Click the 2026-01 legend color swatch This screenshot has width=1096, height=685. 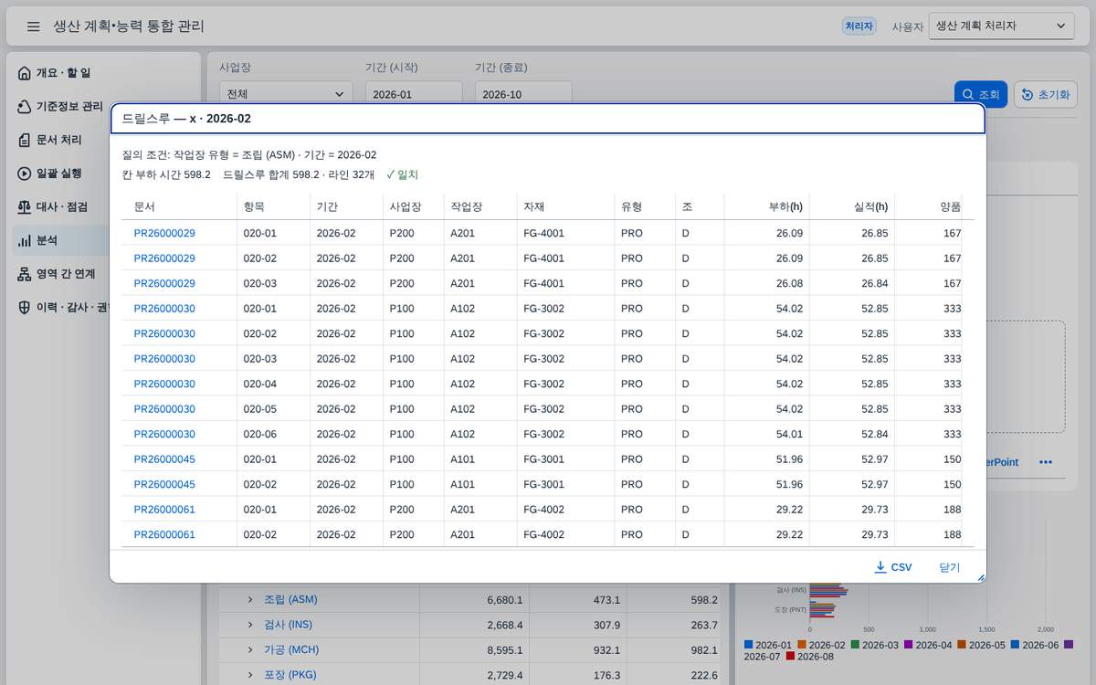[749, 645]
